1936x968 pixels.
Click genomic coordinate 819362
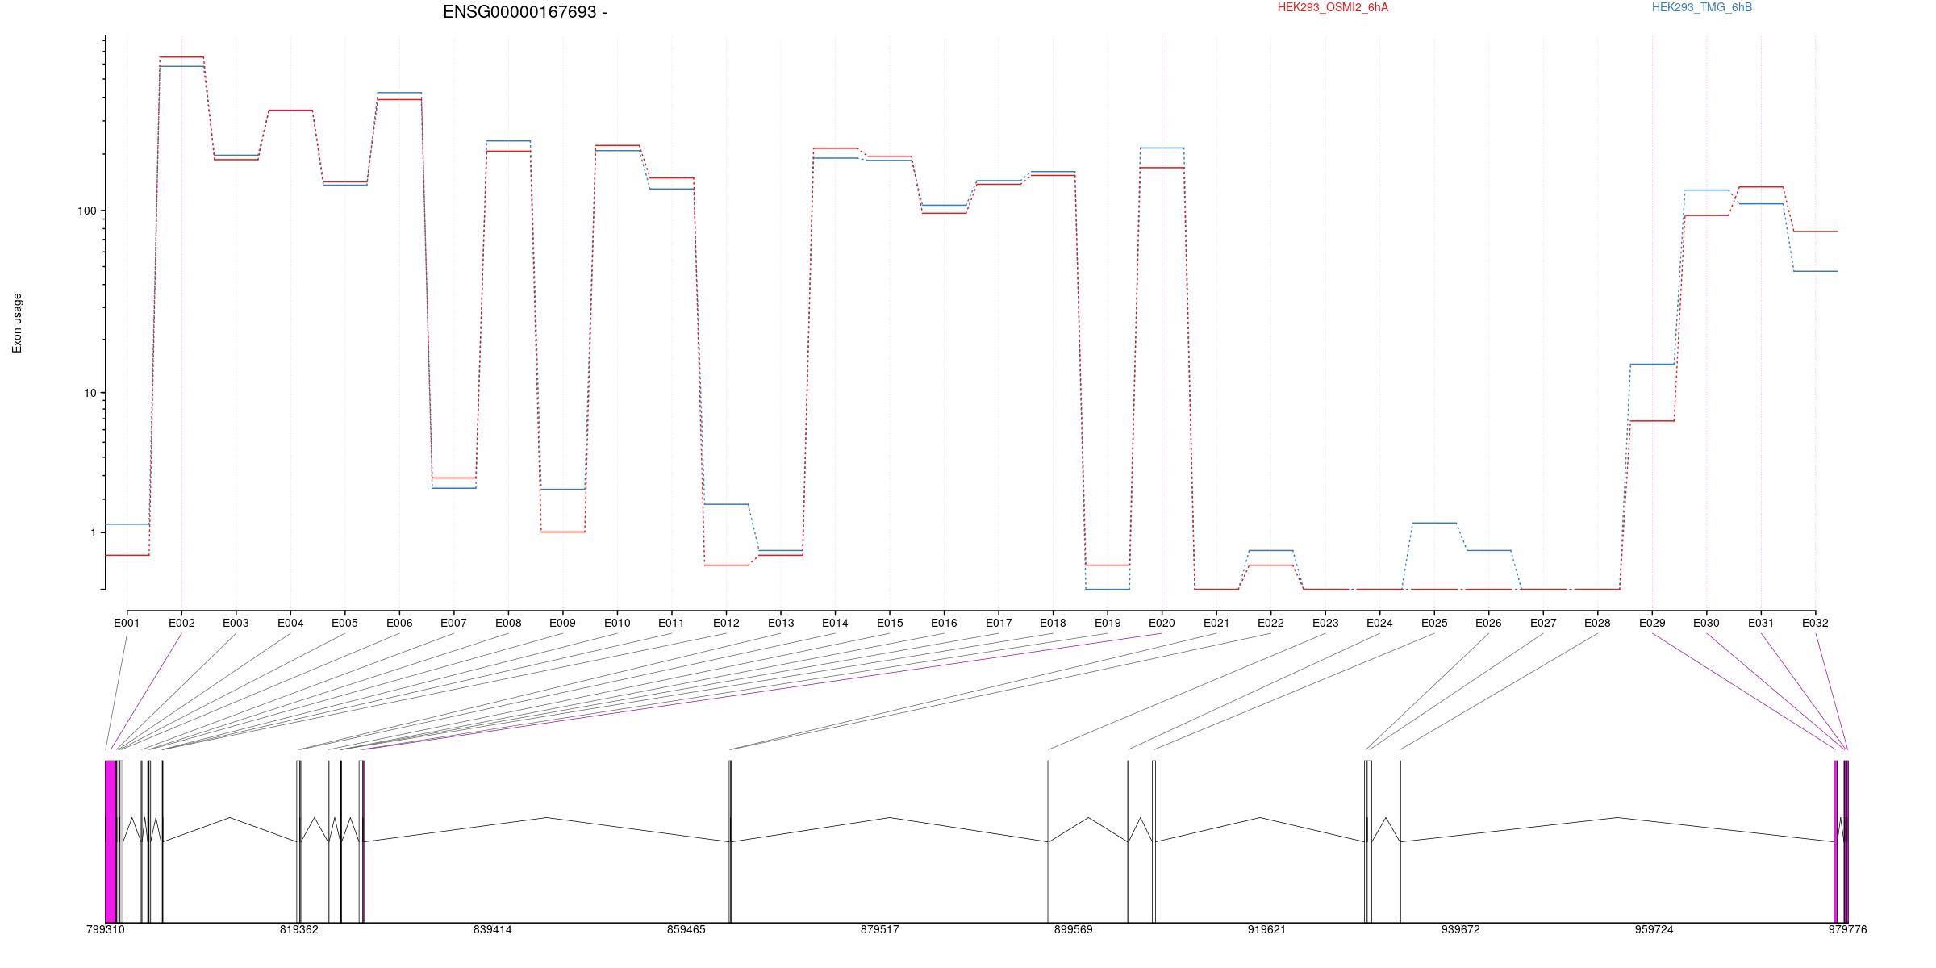[x=299, y=929]
